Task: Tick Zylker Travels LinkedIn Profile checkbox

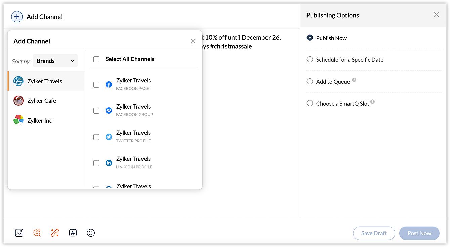Action: (x=96, y=163)
